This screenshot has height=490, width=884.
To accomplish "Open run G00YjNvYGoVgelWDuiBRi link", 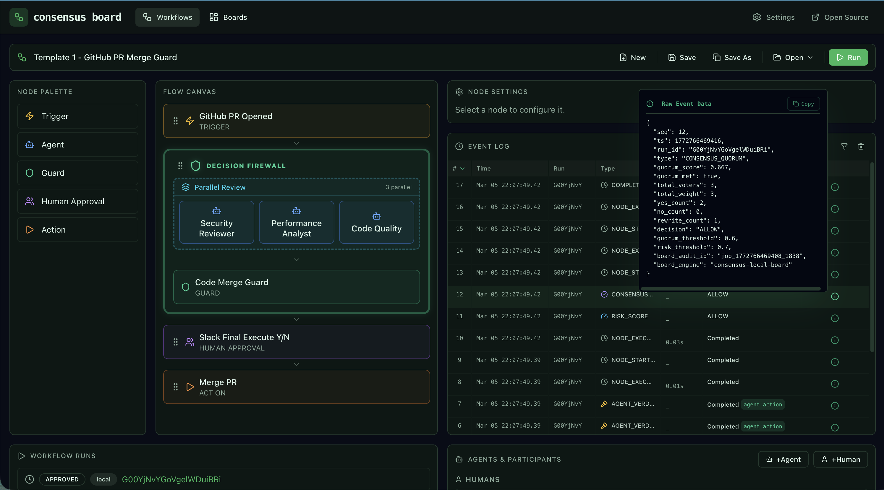I will [x=171, y=479].
